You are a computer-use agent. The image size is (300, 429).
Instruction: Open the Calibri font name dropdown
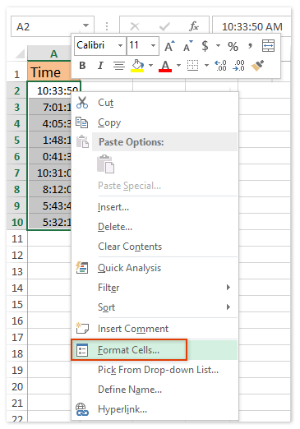[x=120, y=45]
